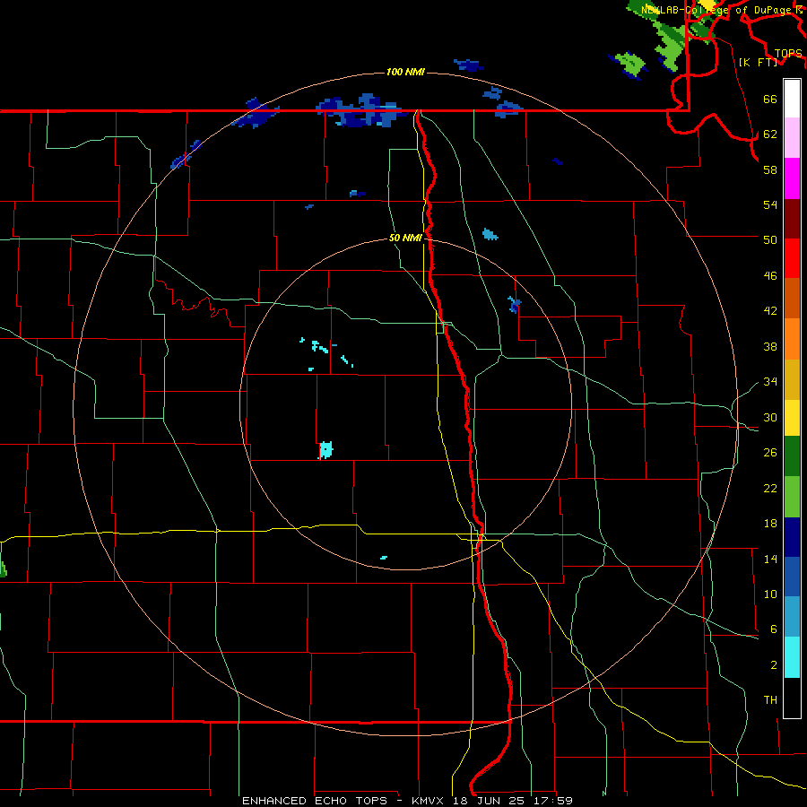Image resolution: width=807 pixels, height=807 pixels.
Task: Click the white swatch atop the legend
Action: pyautogui.click(x=792, y=99)
